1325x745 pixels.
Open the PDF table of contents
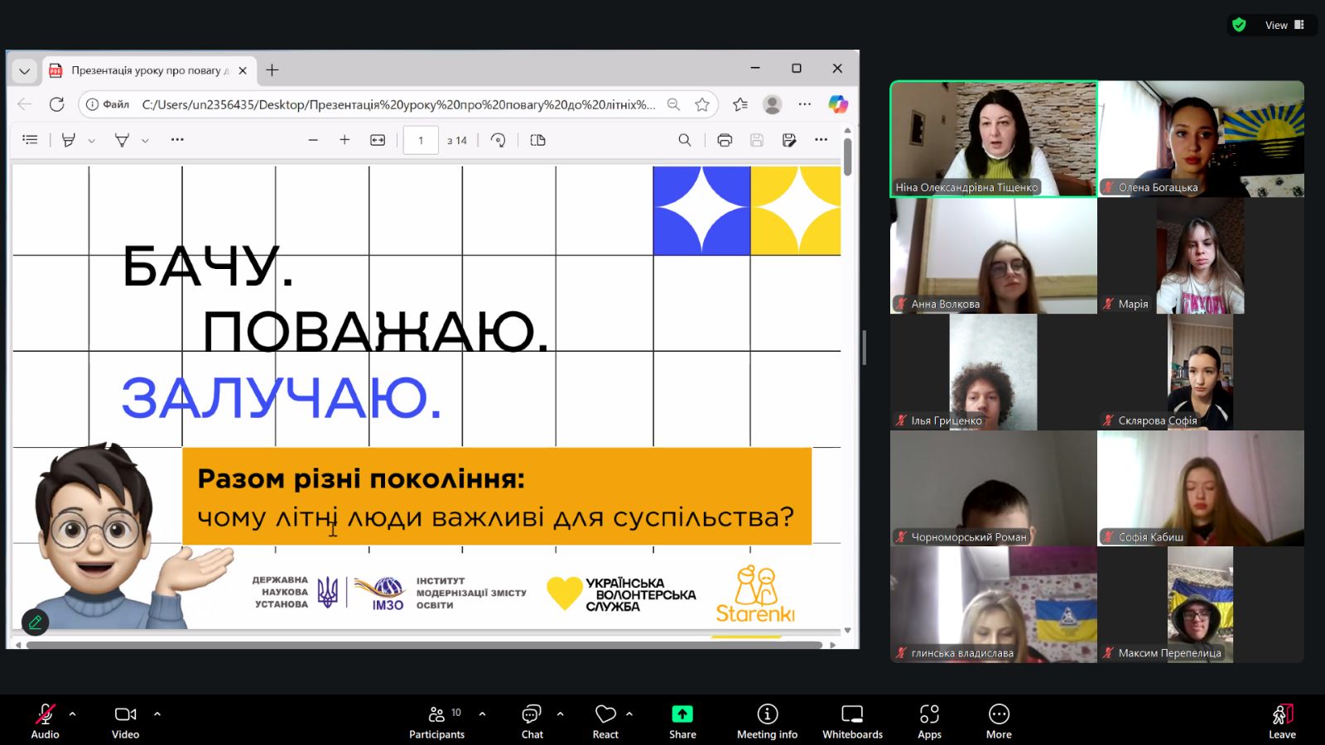pyautogui.click(x=30, y=140)
